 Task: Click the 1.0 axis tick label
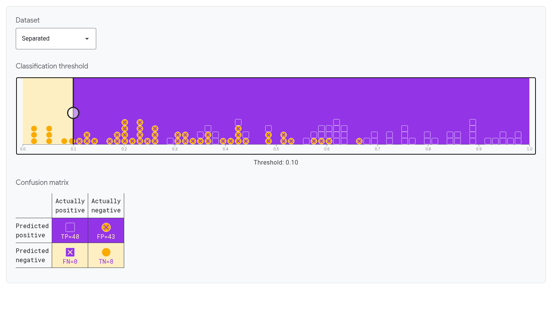529,149
